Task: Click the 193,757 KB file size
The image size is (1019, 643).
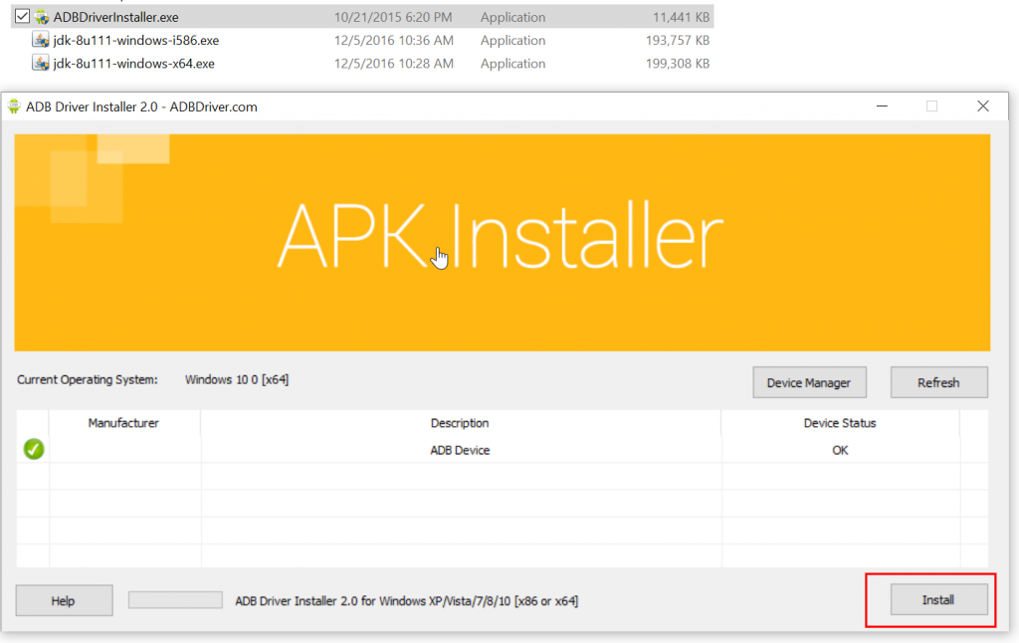Action: tap(677, 40)
